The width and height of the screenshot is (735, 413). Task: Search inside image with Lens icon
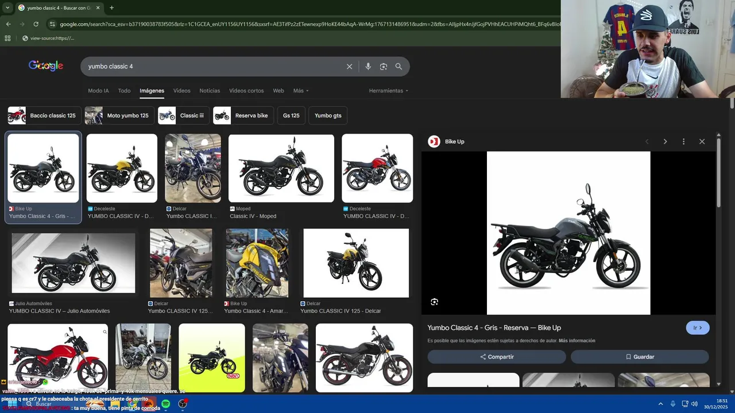(434, 302)
